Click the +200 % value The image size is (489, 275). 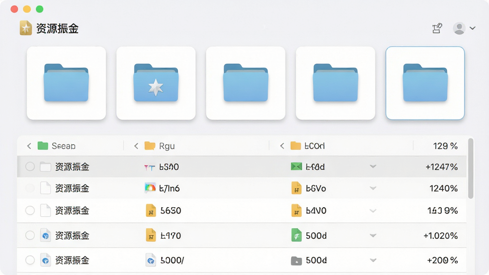442,260
